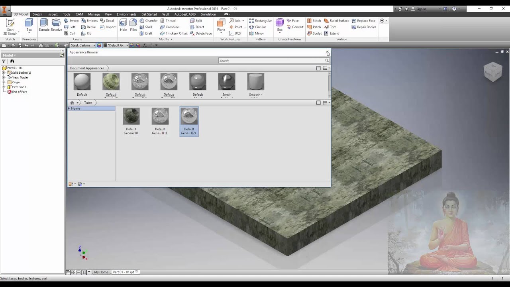Select the Mirror tool
Image resolution: width=510 pixels, height=287 pixels.
point(257,33)
